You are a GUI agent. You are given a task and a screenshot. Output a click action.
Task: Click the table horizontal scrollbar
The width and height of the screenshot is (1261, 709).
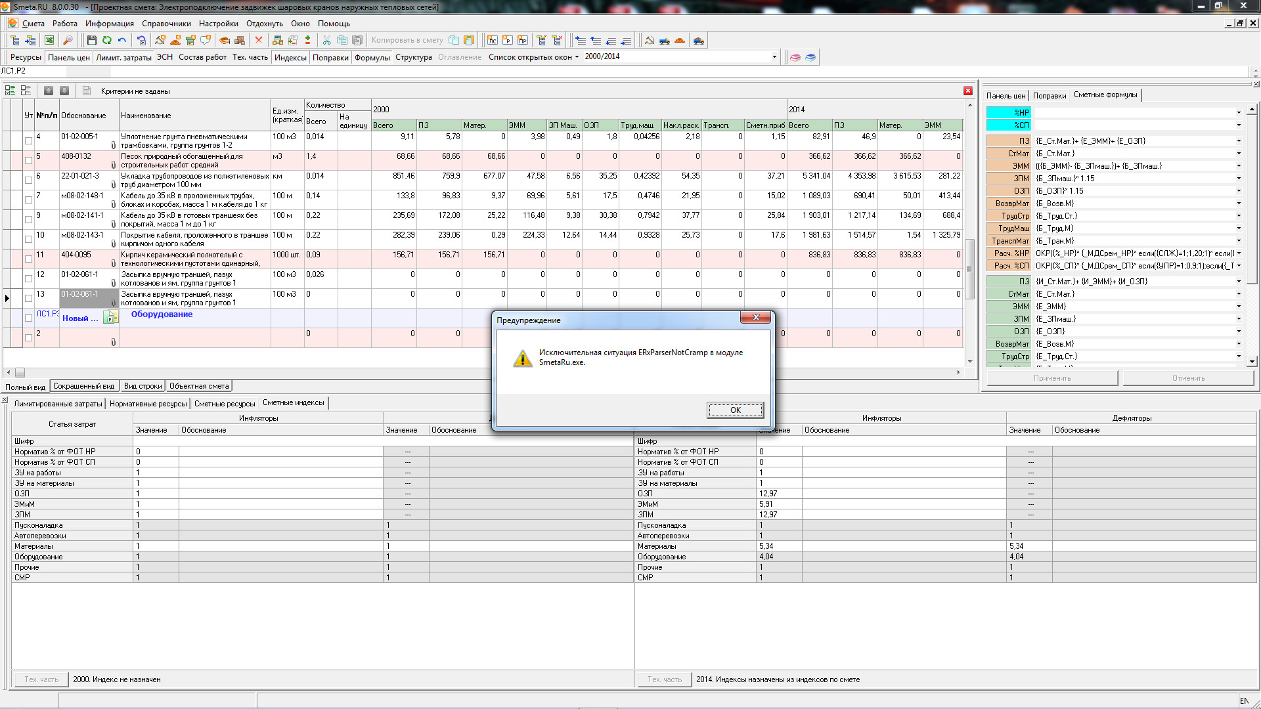coord(20,372)
